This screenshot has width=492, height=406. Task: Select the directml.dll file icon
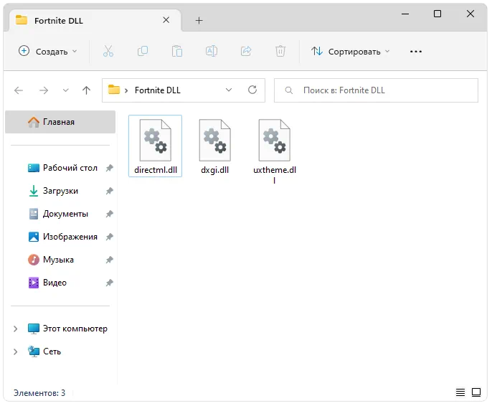(156, 140)
